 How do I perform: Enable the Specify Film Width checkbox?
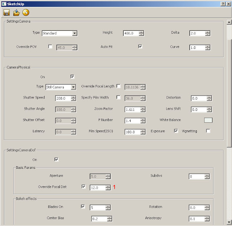[119, 97]
